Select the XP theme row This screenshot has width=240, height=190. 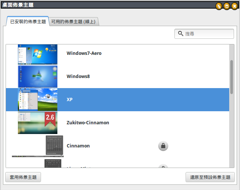click(117, 100)
